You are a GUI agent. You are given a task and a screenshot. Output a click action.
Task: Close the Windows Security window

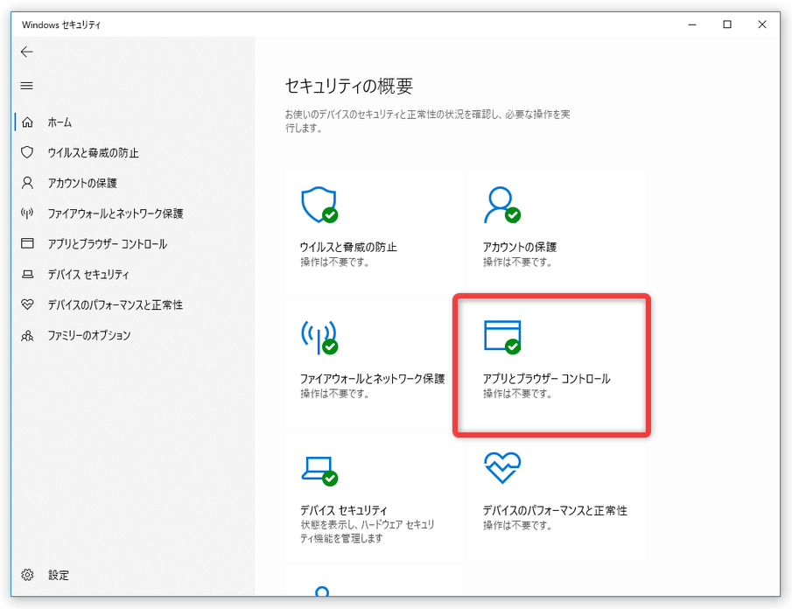[762, 24]
